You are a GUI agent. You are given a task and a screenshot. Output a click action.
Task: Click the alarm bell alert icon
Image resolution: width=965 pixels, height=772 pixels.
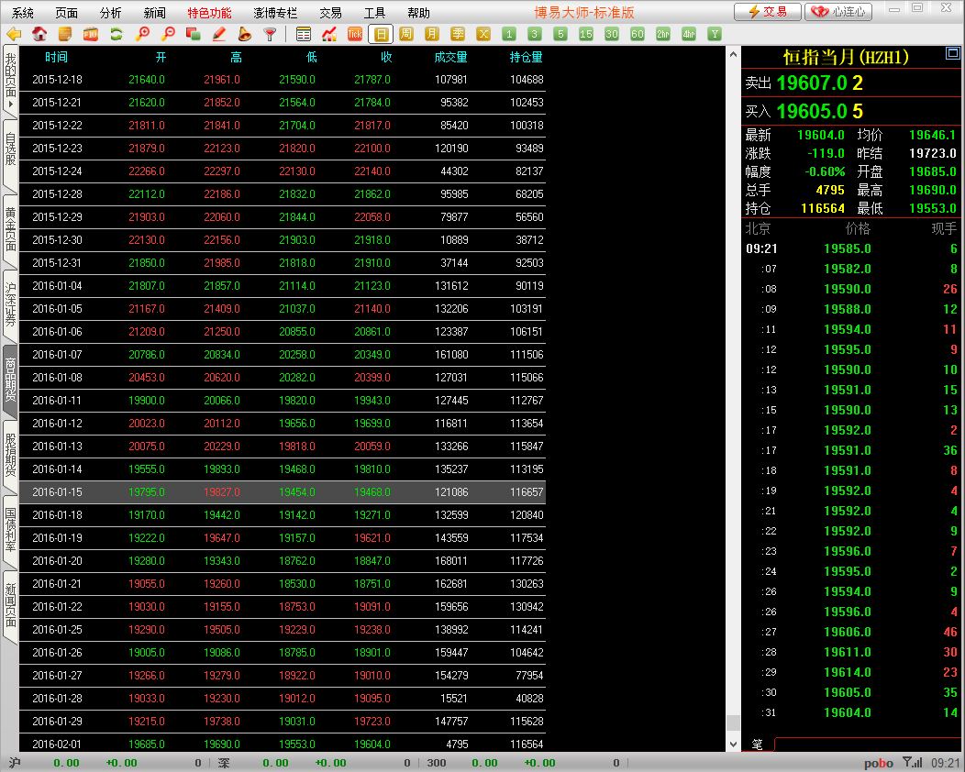coord(244,35)
